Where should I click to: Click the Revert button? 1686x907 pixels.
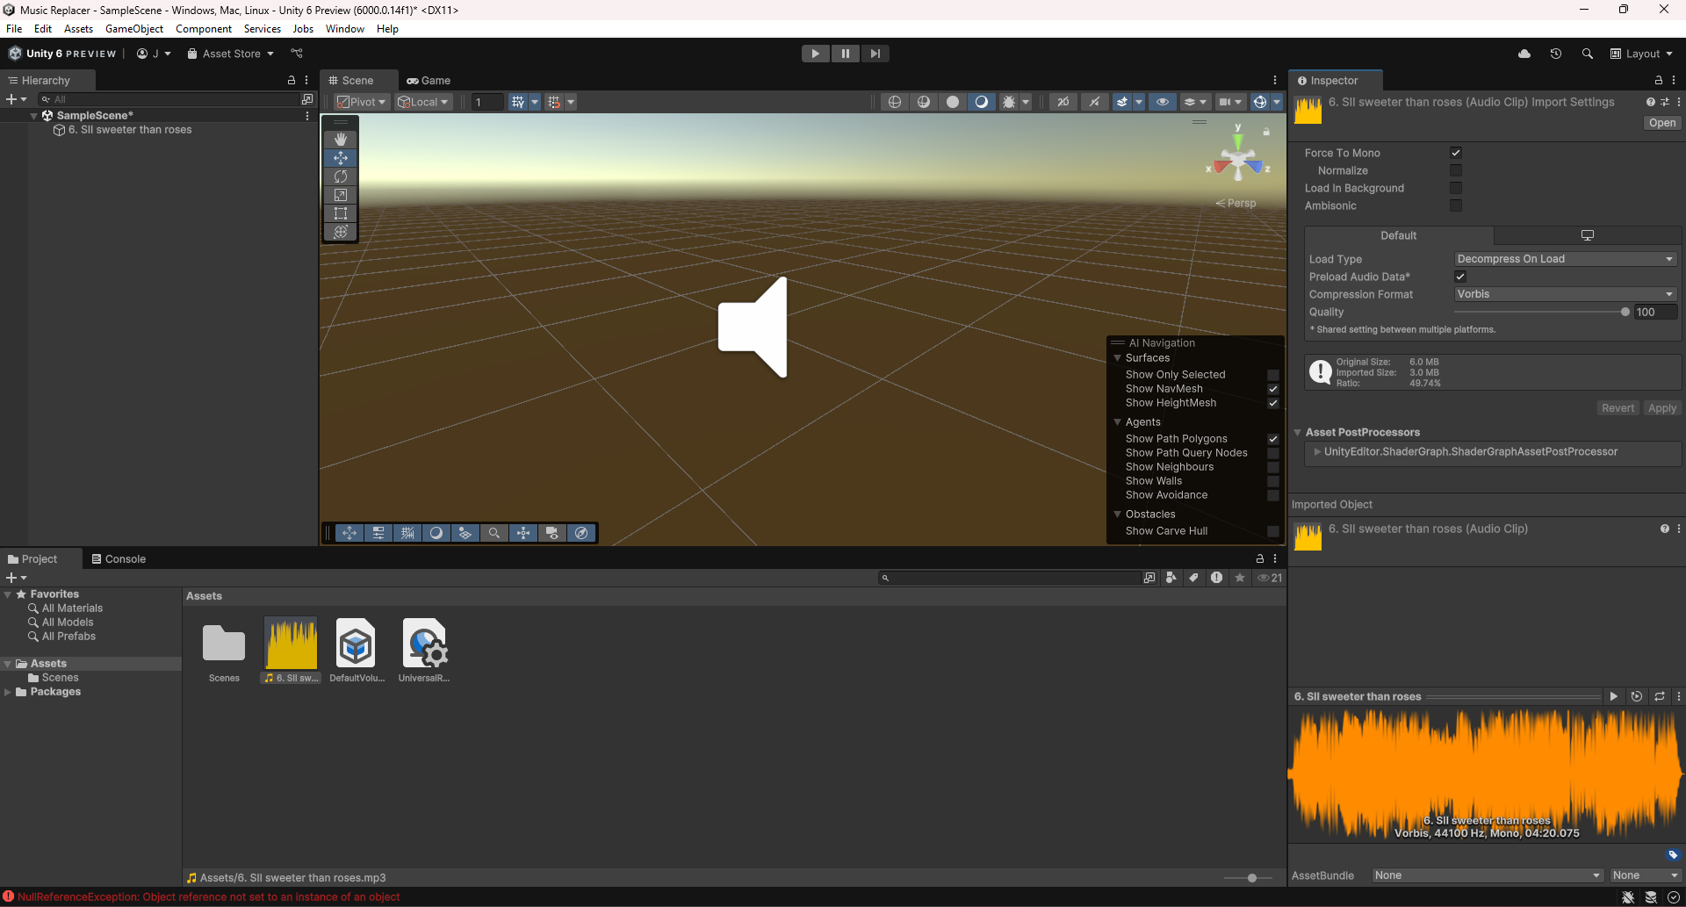(1618, 408)
